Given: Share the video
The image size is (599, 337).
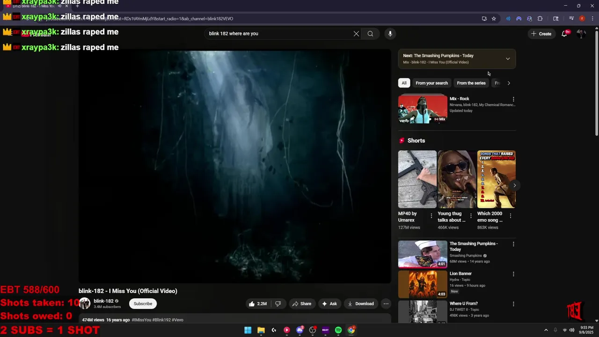Looking at the screenshot, I should click(302, 304).
